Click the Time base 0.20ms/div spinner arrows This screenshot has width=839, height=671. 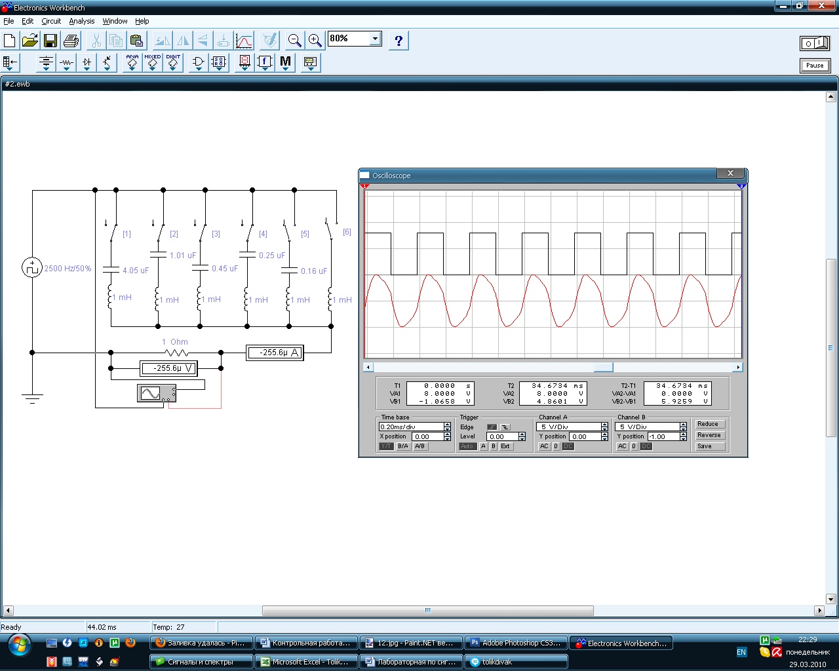pos(447,427)
